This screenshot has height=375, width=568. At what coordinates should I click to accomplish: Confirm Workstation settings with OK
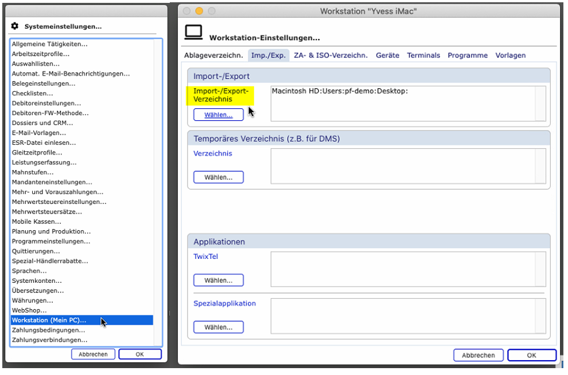click(531, 356)
